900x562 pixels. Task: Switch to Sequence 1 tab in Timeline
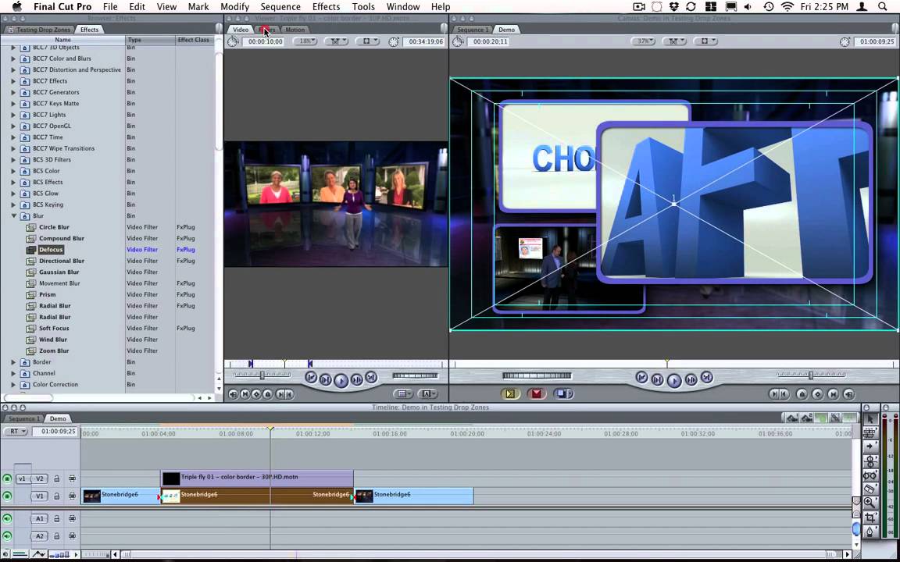tap(24, 418)
